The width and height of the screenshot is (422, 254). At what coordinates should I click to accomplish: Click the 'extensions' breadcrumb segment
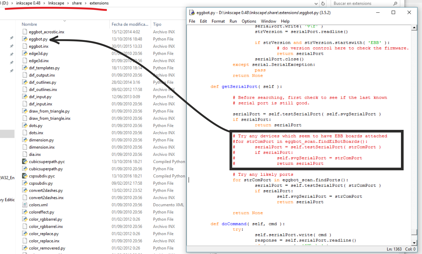pos(99,3)
